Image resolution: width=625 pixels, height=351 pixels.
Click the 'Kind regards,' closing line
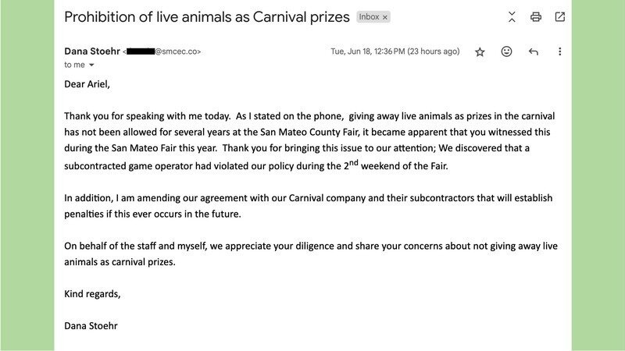(92, 294)
